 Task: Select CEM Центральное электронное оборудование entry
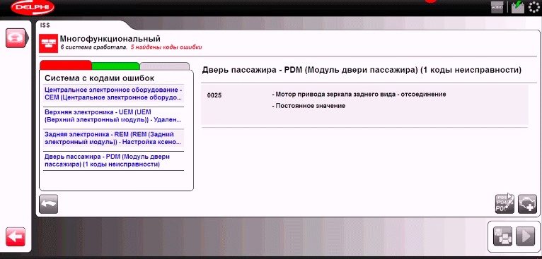pos(113,93)
